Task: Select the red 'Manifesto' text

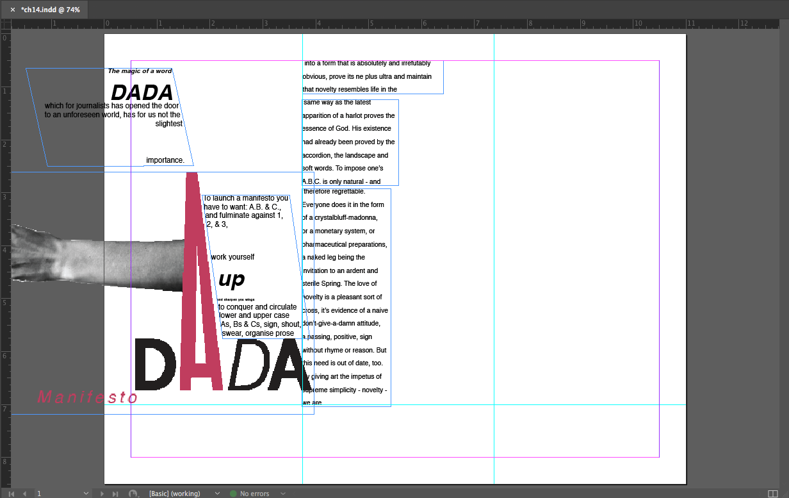Action: (x=88, y=397)
